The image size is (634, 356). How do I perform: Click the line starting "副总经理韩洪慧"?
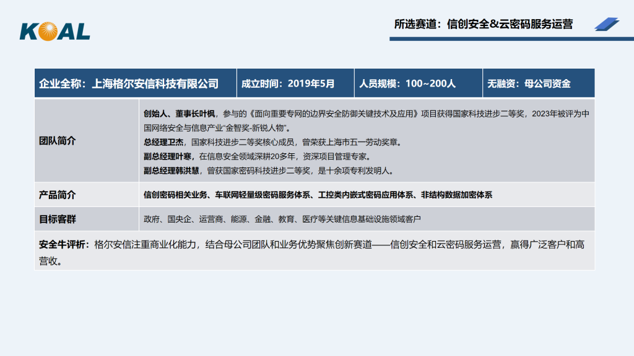click(269, 171)
